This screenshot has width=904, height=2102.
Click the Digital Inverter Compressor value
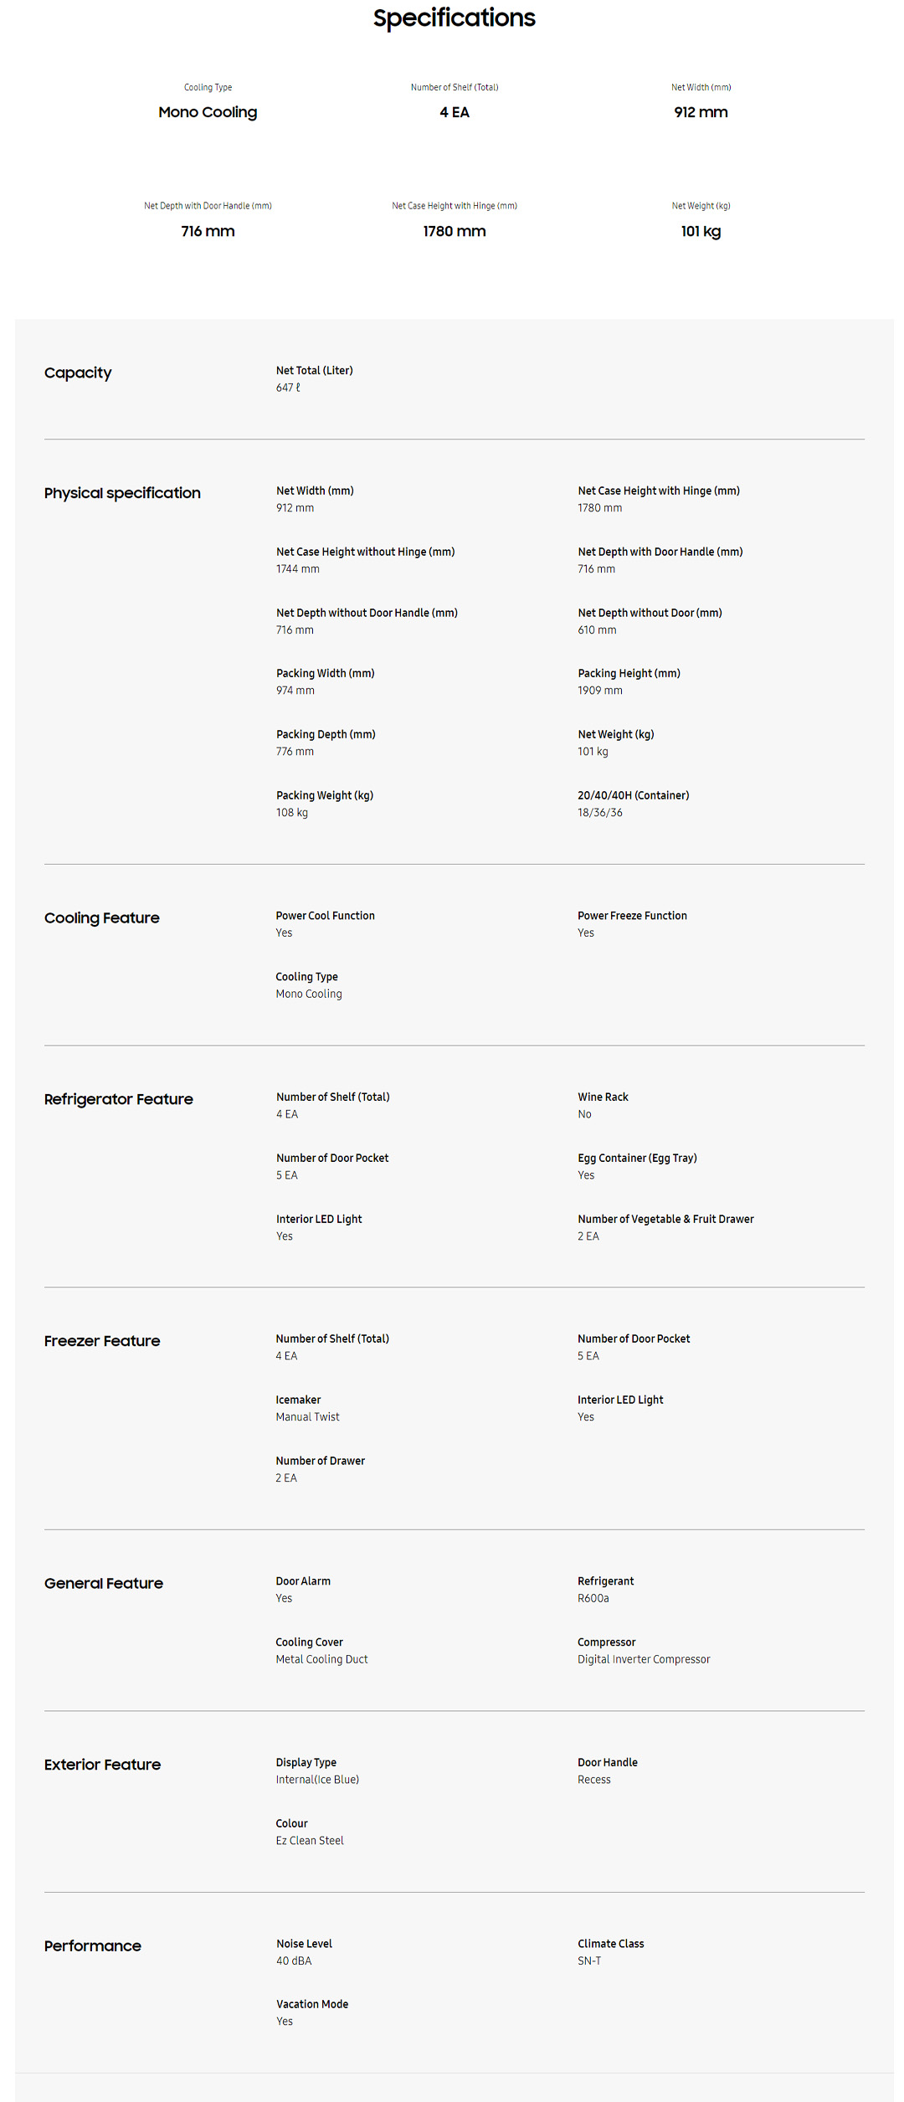644,1659
